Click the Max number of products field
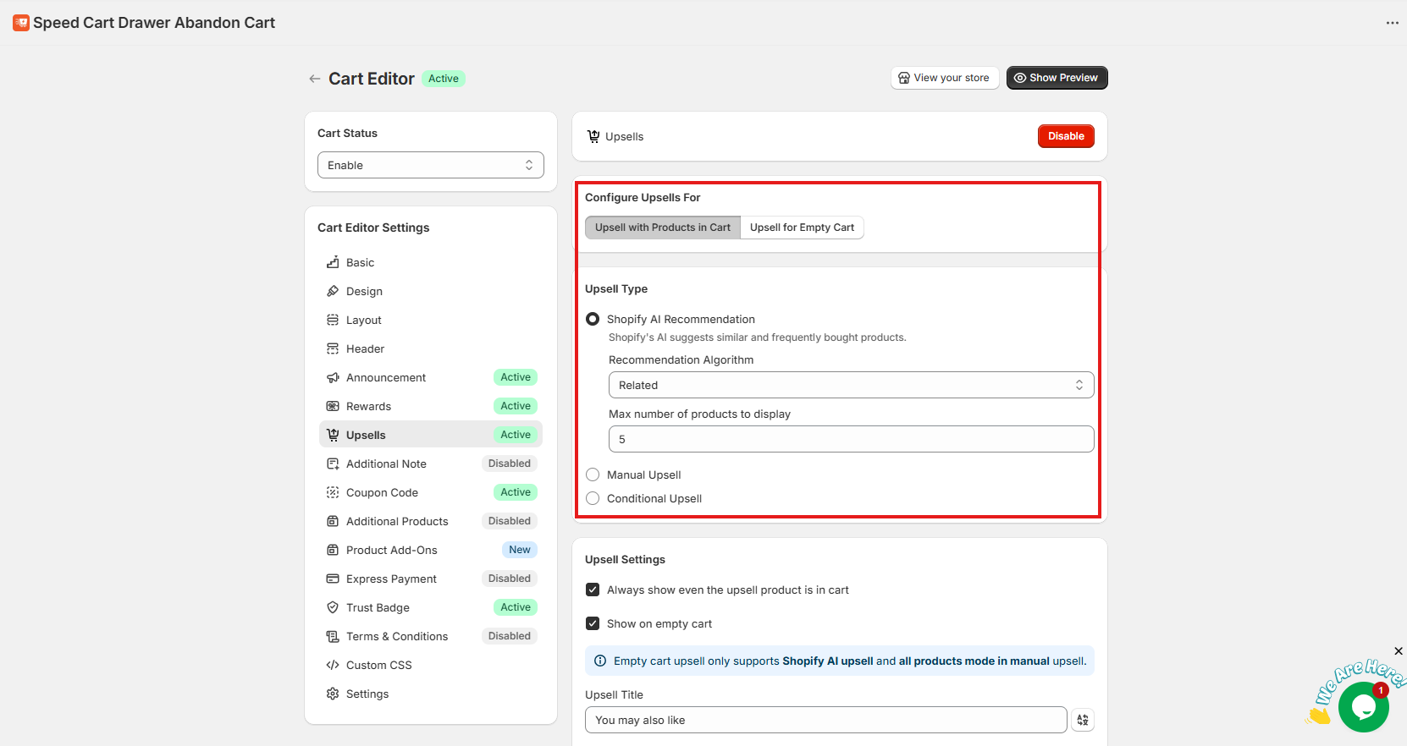The height and width of the screenshot is (746, 1407). coord(851,439)
